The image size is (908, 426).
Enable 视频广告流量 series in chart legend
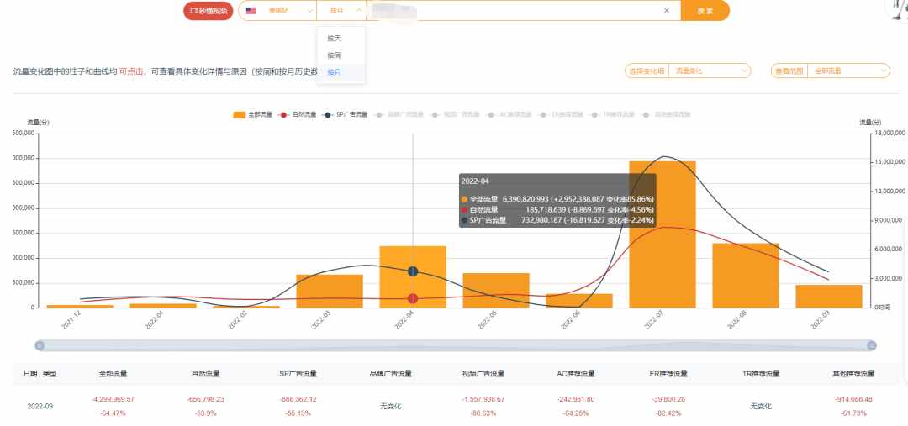click(x=455, y=114)
